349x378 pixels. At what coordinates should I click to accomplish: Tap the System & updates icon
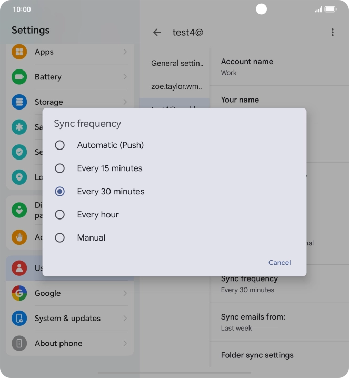click(x=19, y=318)
